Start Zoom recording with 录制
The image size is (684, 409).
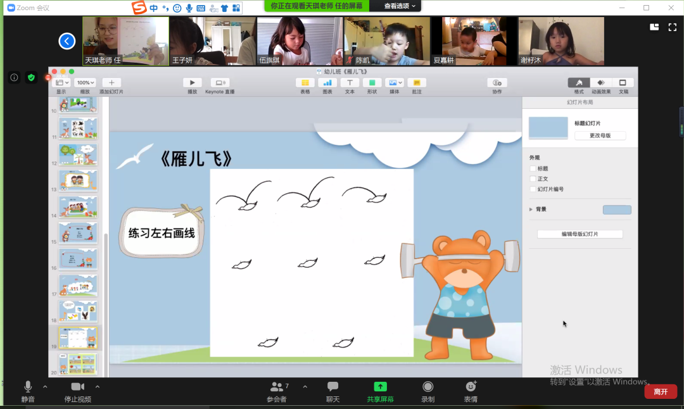428,391
